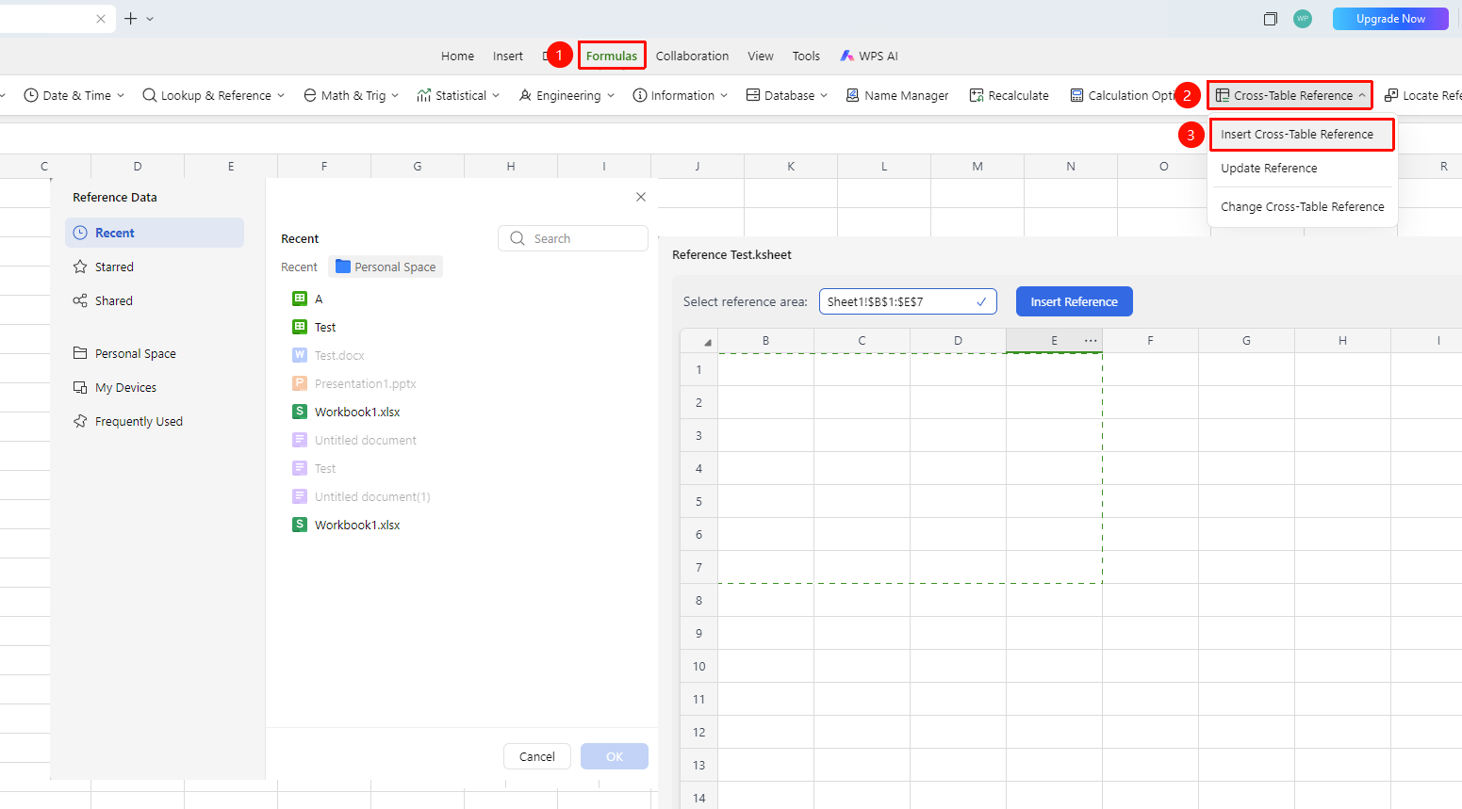Viewport: 1462px width, 809px height.
Task: Open WPS AI
Action: (x=868, y=56)
